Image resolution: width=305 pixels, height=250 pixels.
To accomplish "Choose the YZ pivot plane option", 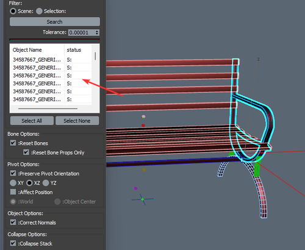I will (46, 183).
